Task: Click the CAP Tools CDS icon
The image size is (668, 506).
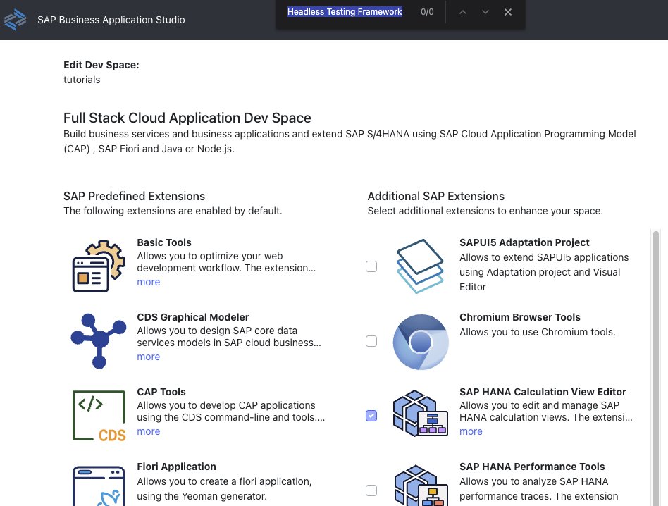Action: pyautogui.click(x=99, y=416)
